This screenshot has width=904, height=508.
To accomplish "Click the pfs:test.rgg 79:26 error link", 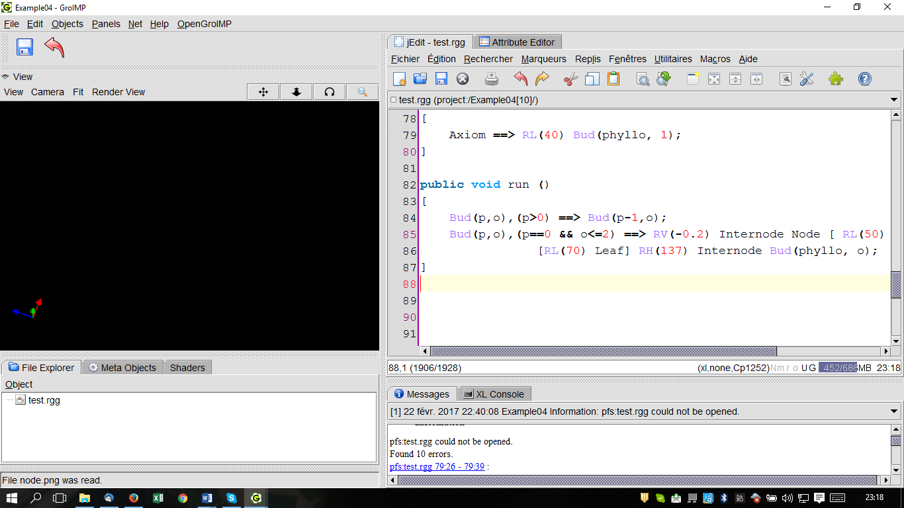I will point(437,466).
